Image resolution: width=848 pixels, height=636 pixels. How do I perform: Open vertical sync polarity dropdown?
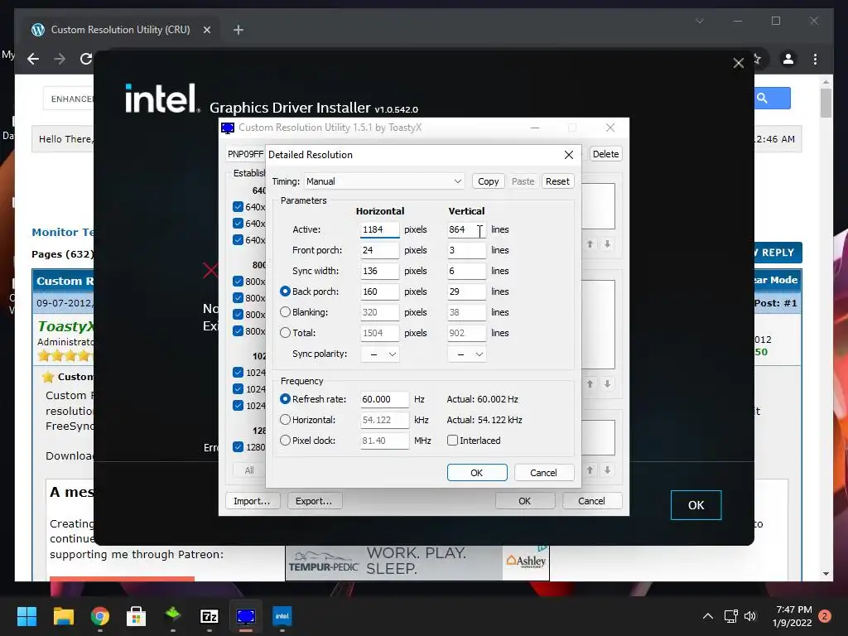[x=466, y=354]
